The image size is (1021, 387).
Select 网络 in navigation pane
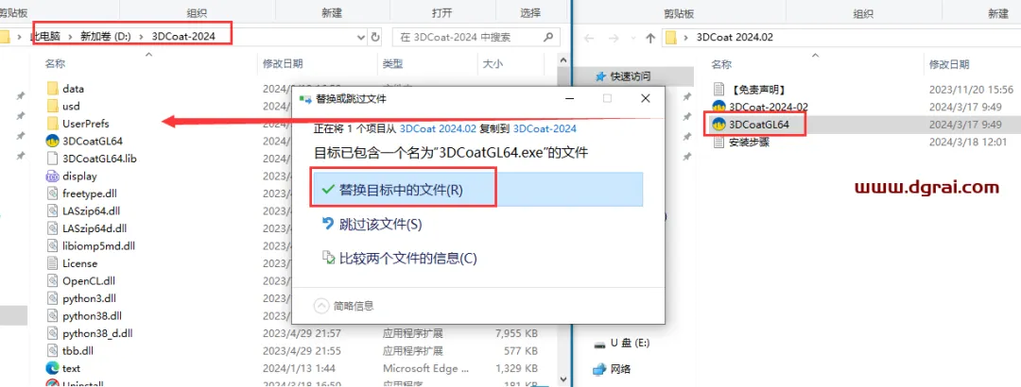click(x=621, y=369)
